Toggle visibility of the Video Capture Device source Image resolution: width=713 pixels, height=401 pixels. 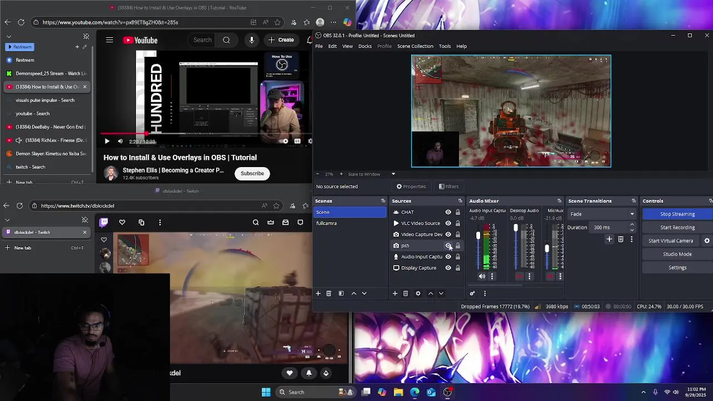[448, 234]
